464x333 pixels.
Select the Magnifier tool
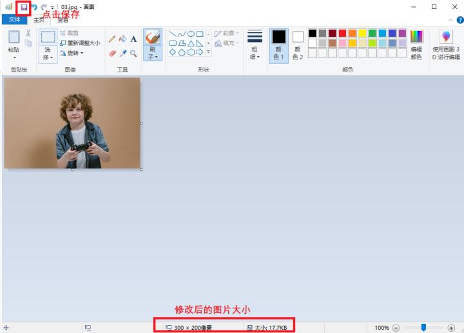click(x=133, y=53)
